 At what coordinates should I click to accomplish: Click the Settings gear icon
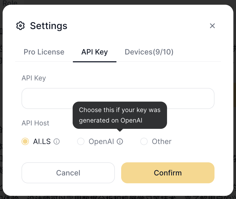[20, 26]
